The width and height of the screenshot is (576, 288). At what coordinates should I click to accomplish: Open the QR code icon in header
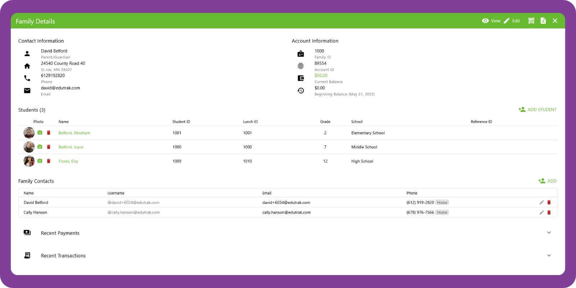[531, 21]
